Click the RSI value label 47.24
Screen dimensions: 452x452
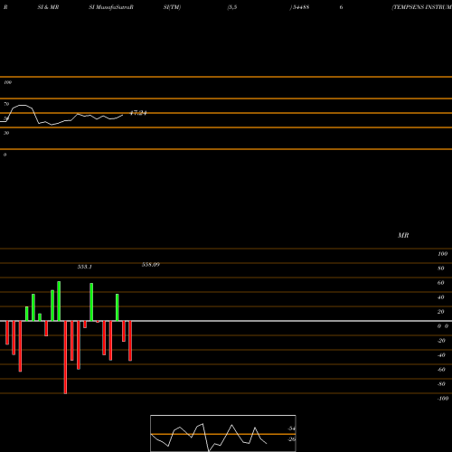coord(138,113)
